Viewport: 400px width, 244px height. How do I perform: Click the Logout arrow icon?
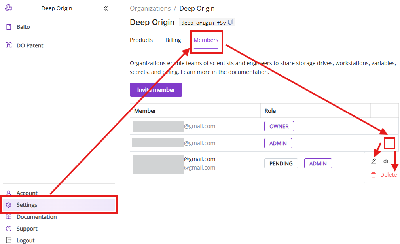point(9,240)
